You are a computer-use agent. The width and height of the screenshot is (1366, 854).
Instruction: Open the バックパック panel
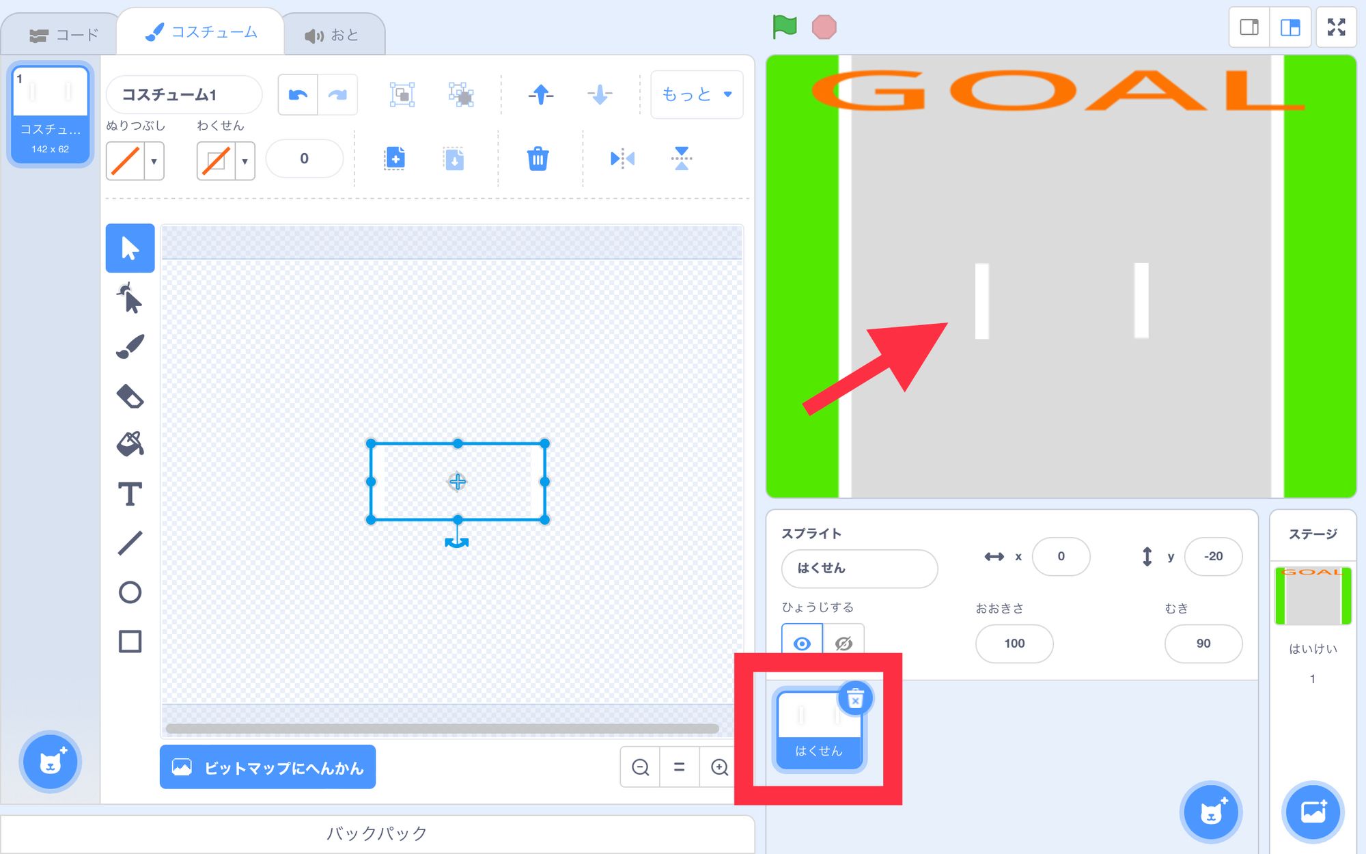pyautogui.click(x=377, y=833)
